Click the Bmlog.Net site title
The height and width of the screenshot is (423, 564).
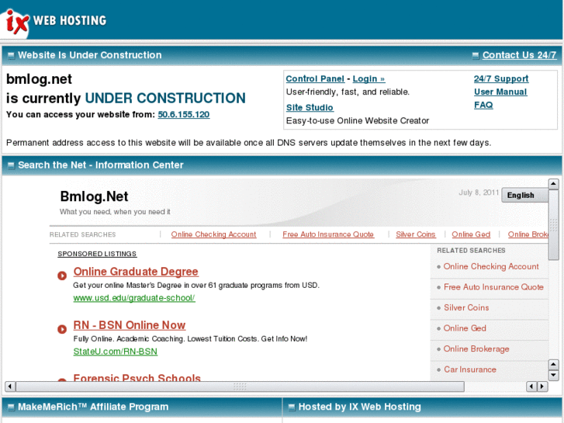[x=94, y=196]
